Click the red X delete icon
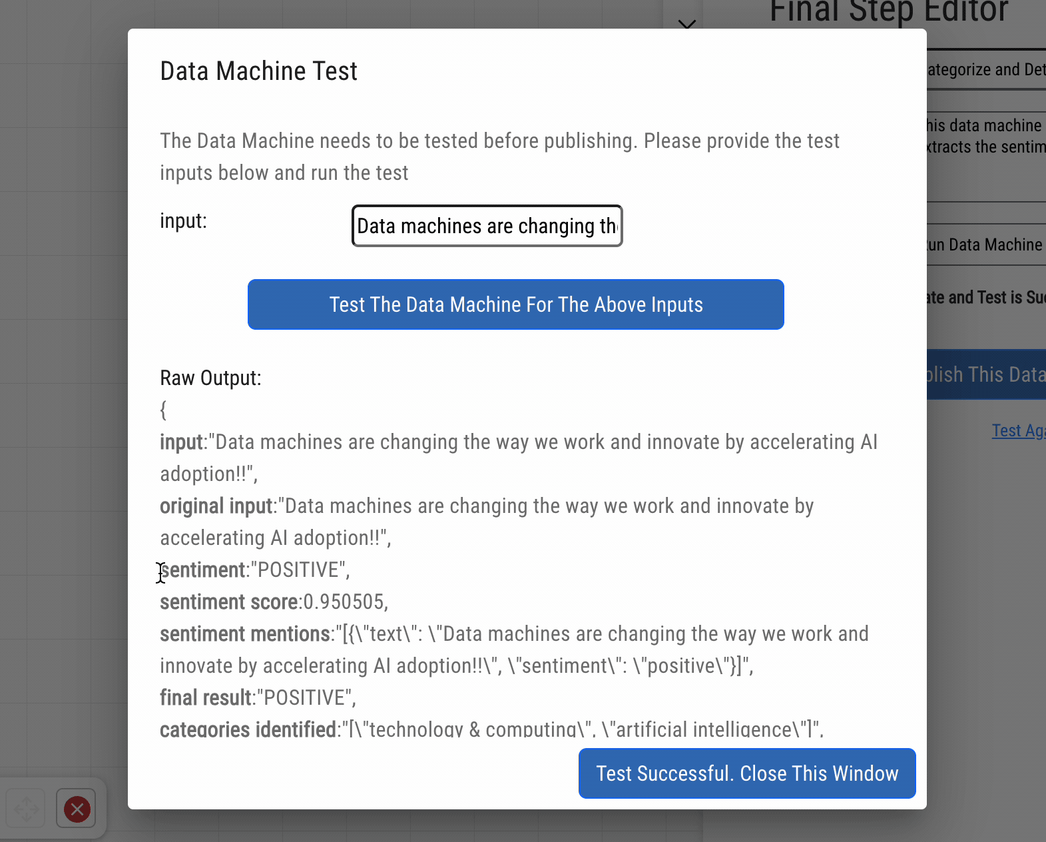 (76, 809)
